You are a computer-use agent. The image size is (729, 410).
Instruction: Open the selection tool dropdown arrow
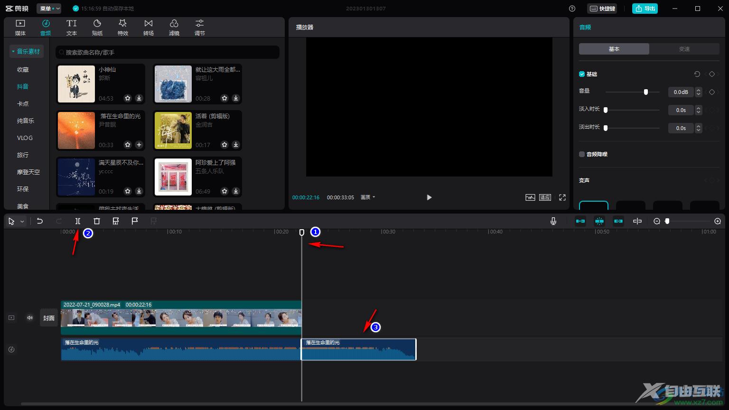point(22,222)
